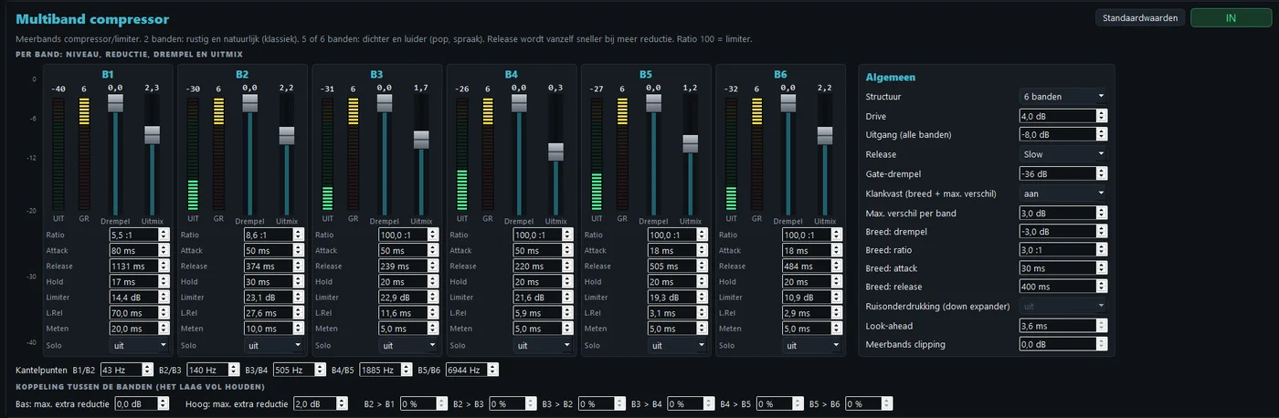
Task: Click the B3 header label
Action: pos(376,74)
